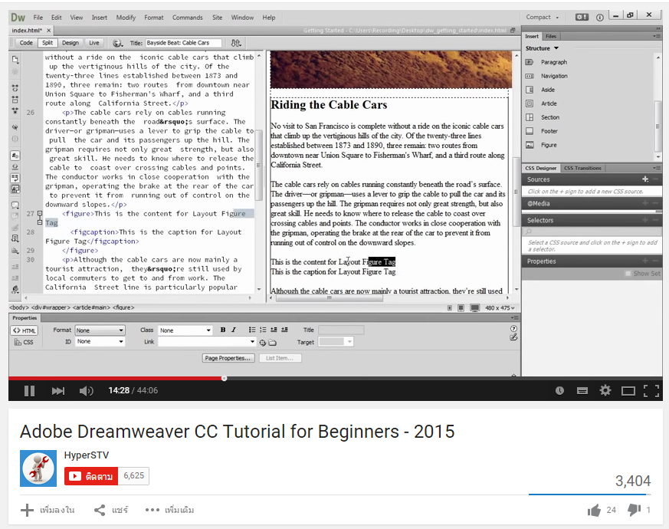Viewport: 669px width, 529px height.
Task: Enable Live view
Action: 93,43
